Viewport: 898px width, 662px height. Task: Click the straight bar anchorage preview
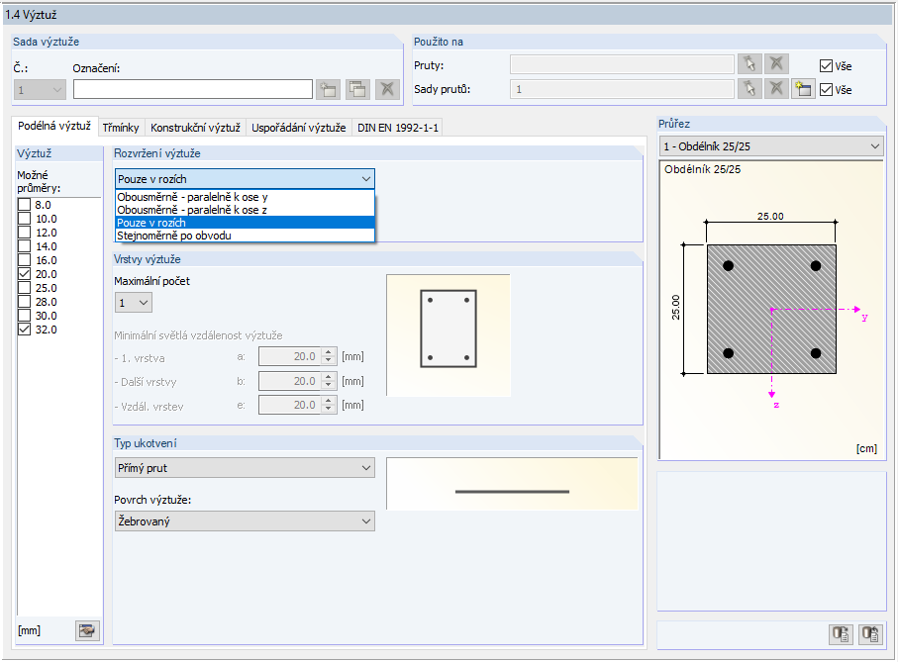[x=512, y=484]
